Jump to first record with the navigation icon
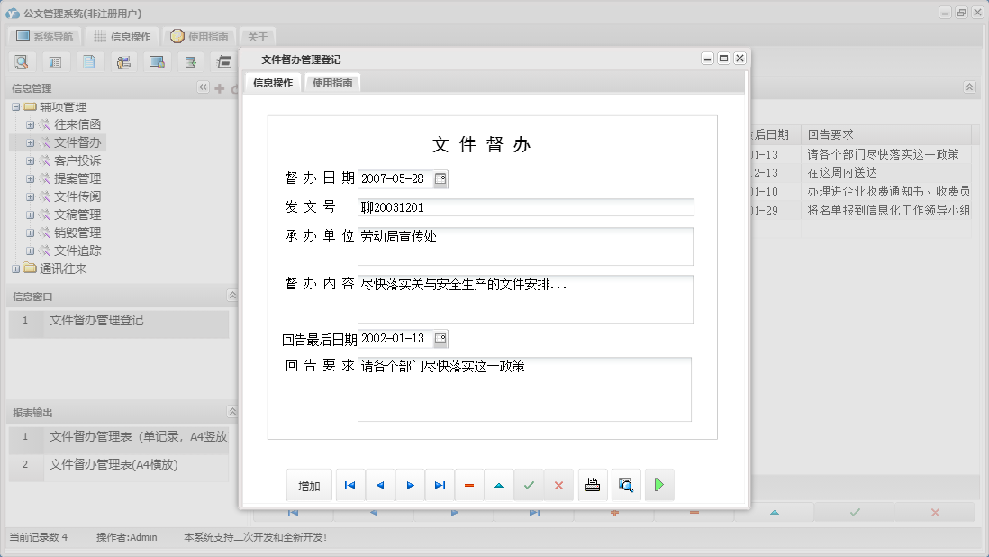989x557 pixels. 349,485
